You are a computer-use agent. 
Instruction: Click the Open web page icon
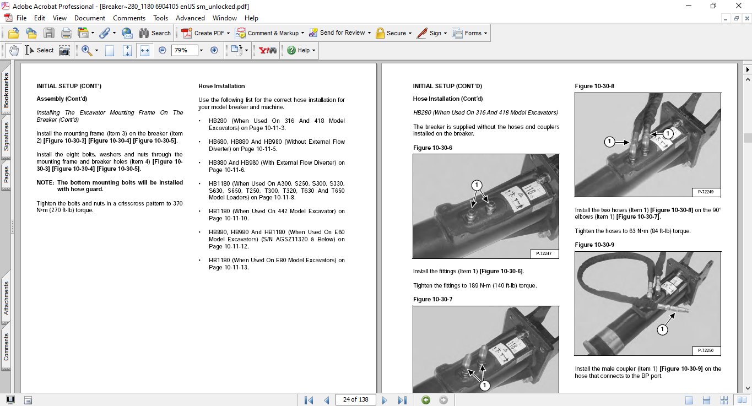[31, 33]
